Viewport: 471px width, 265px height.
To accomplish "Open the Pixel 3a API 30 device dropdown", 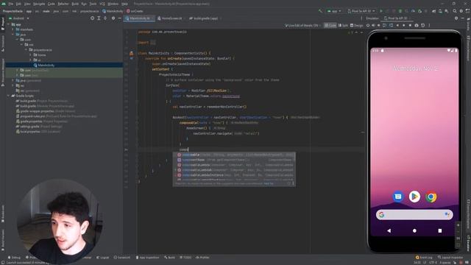I will [x=361, y=11].
